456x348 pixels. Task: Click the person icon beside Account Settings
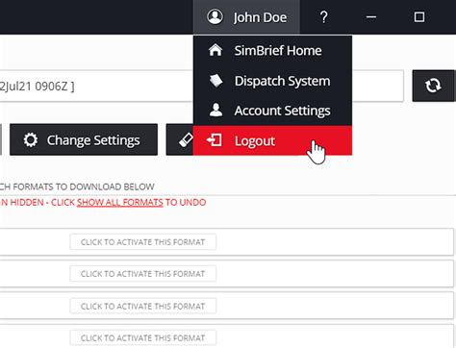pos(215,110)
